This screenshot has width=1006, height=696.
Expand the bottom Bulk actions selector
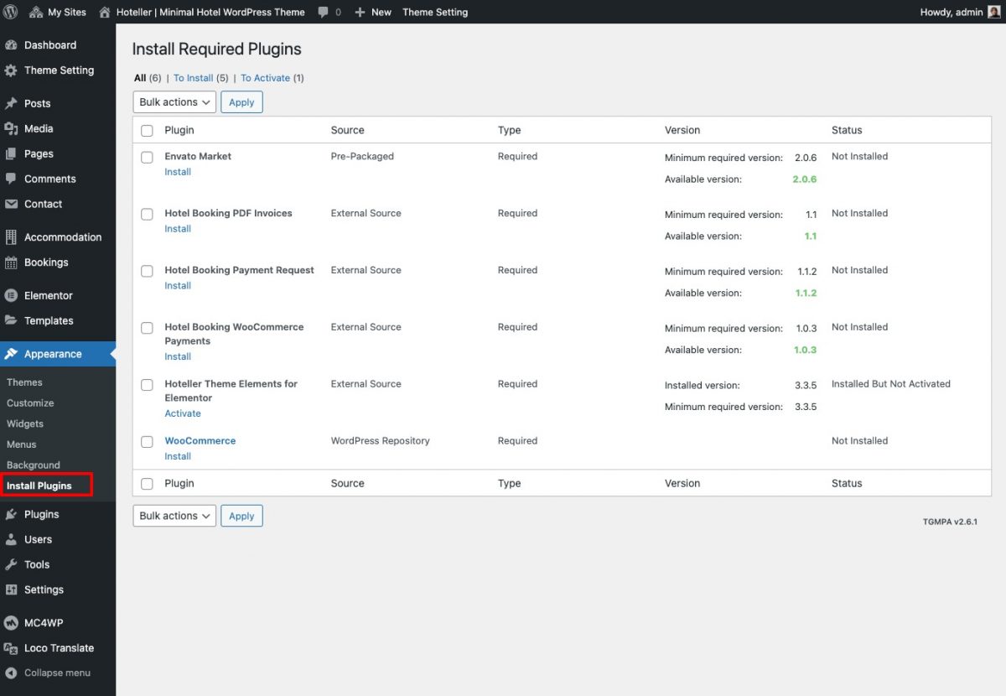click(174, 515)
